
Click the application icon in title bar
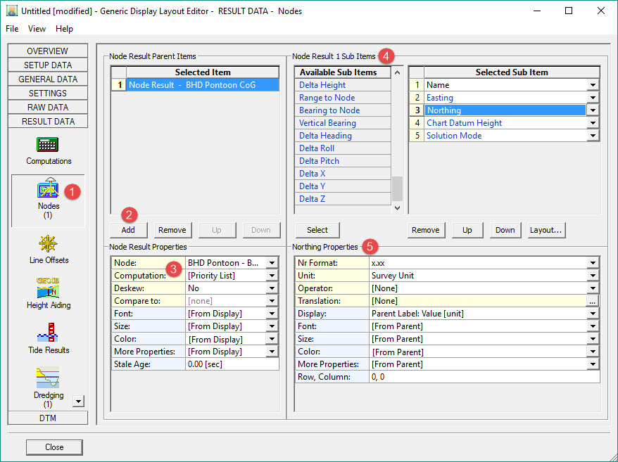[11, 11]
